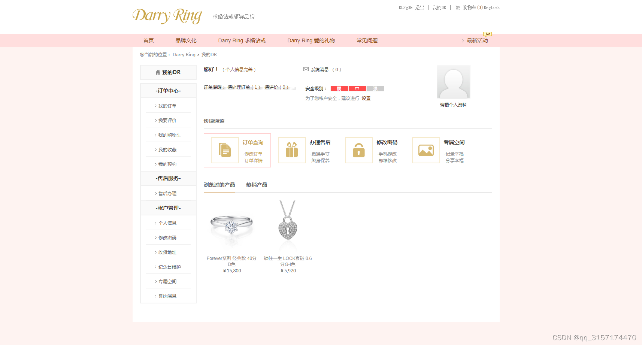Open 品牌文化 menu item

pyautogui.click(x=186, y=40)
